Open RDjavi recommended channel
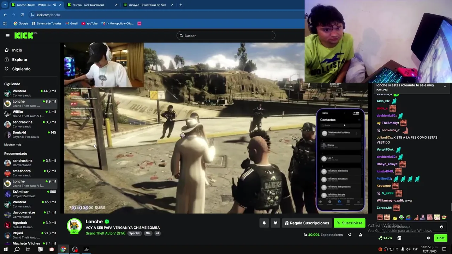The width and height of the screenshot is (452, 254). 30,235
